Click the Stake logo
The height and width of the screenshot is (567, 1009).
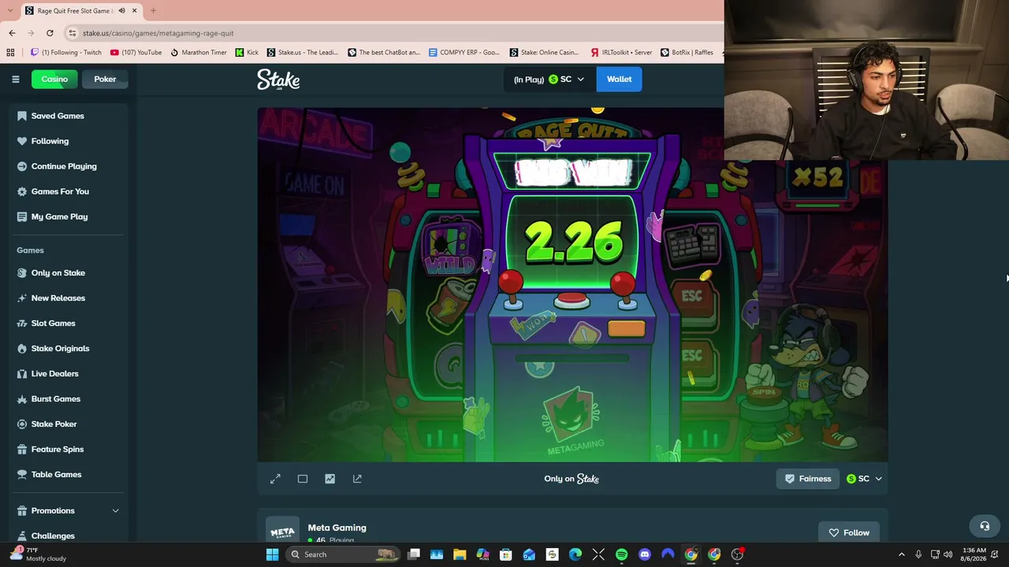pyautogui.click(x=278, y=80)
